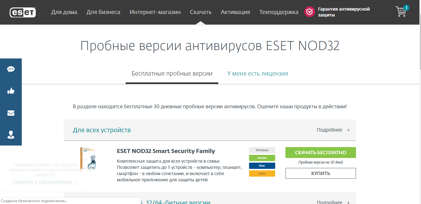Click the Linux platform badge
Viewport: 421px width, 204px height.
pos(262,174)
